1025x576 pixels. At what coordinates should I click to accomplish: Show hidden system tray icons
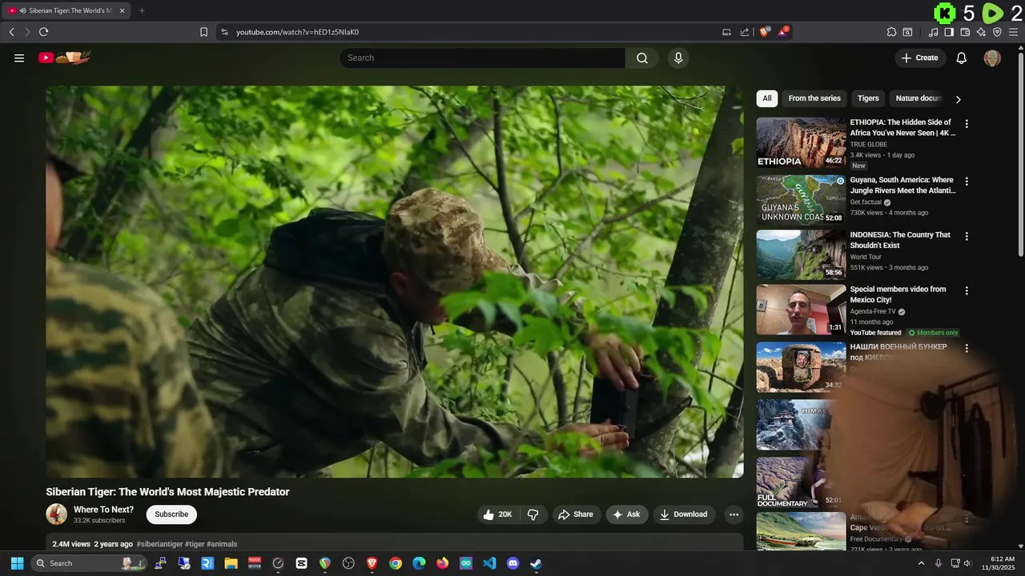click(921, 563)
